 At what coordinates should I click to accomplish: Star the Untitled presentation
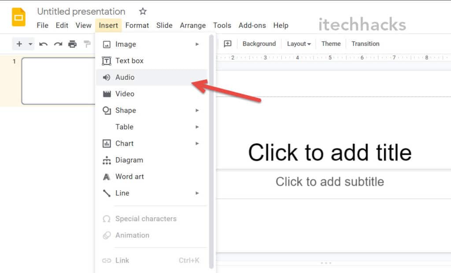142,11
